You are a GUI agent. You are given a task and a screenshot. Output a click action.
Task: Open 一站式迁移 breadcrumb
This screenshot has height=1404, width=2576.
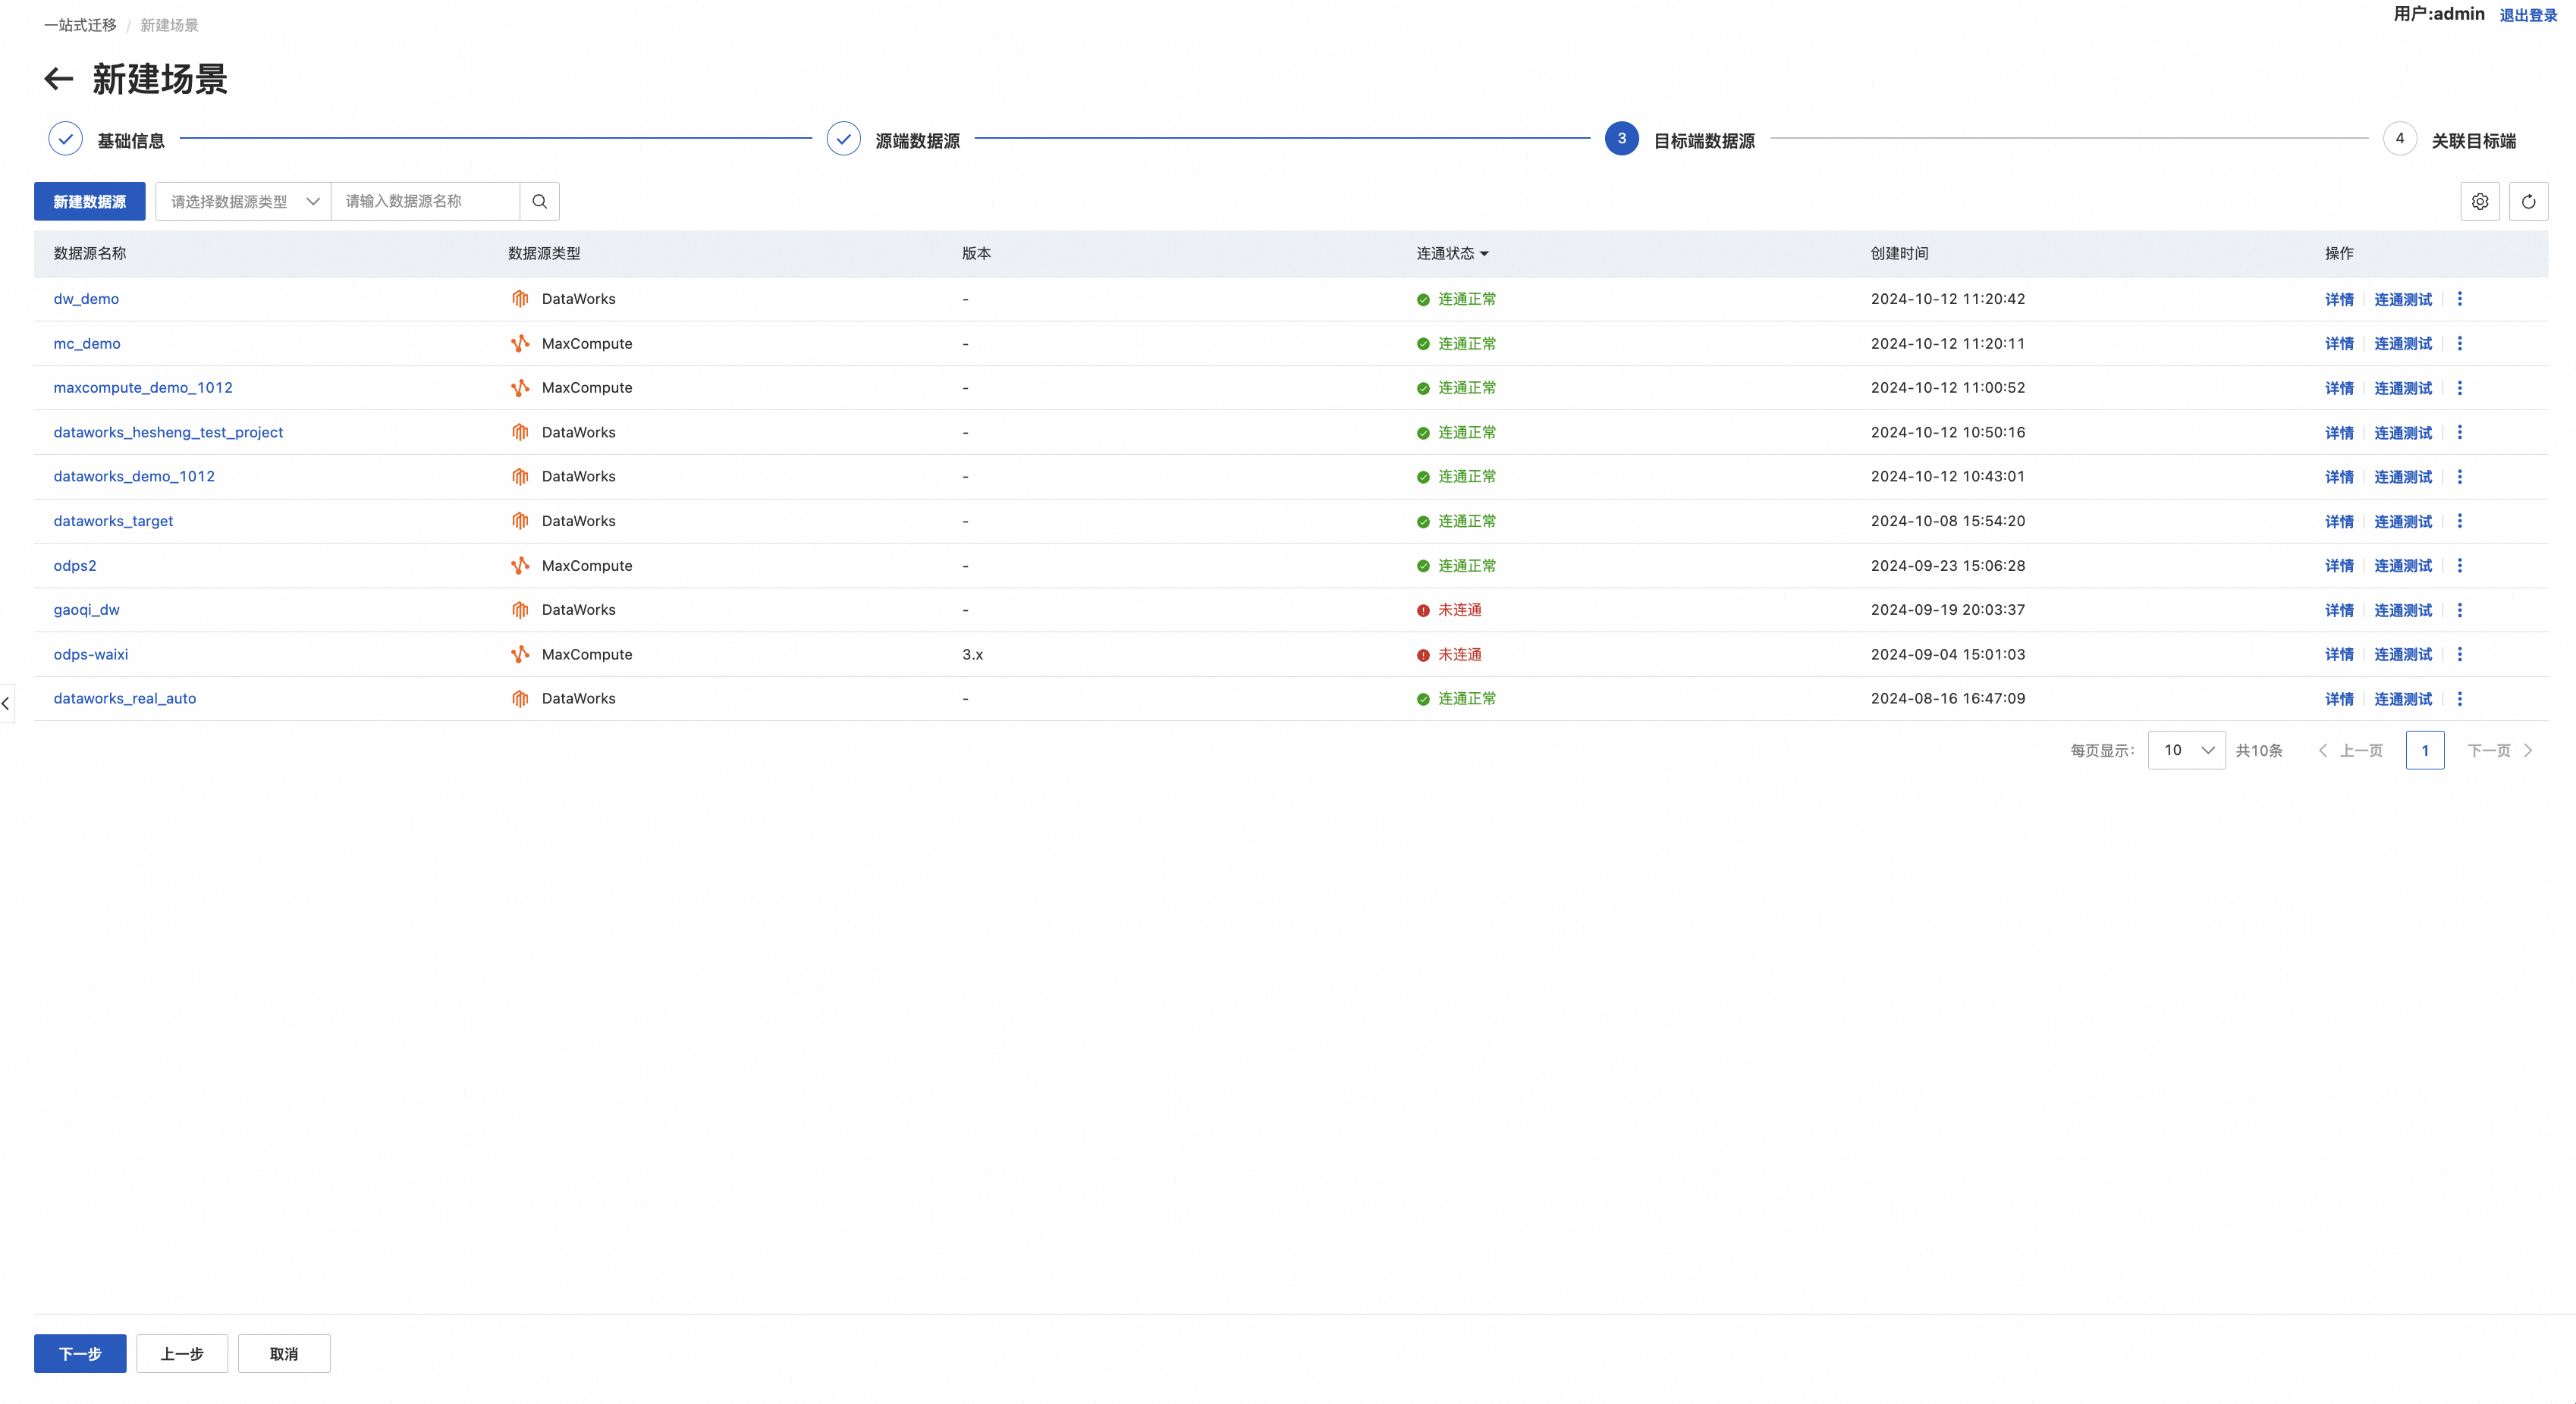coord(80,25)
